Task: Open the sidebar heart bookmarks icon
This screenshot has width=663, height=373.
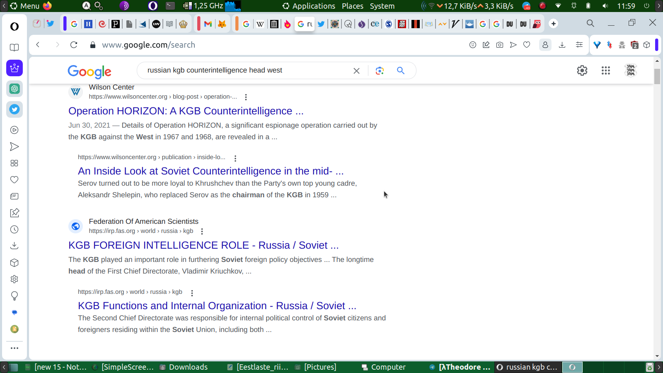Action: pos(15,180)
